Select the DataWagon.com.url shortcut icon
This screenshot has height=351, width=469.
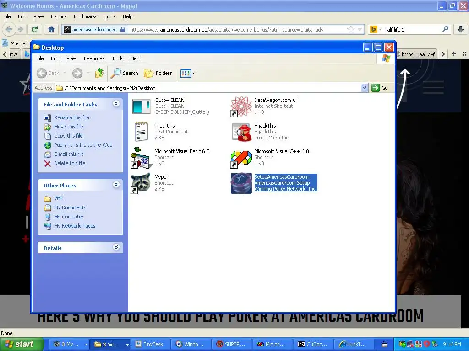pos(241,106)
